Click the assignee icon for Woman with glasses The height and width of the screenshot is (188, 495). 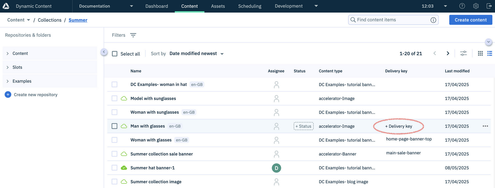(x=276, y=140)
